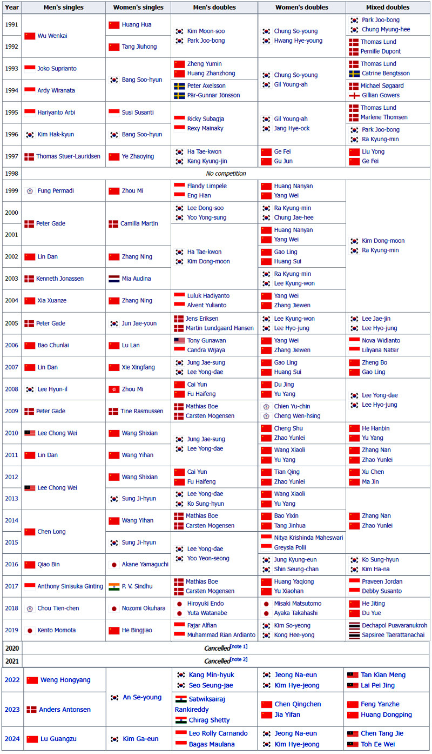Follow the Nozomi Okuhara link
Screen dimensions: 432x754
tap(144, 608)
